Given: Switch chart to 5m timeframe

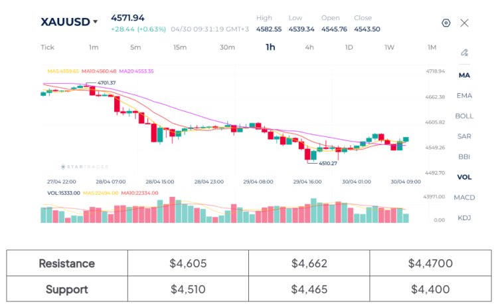Looking at the screenshot, I should click(x=135, y=47).
